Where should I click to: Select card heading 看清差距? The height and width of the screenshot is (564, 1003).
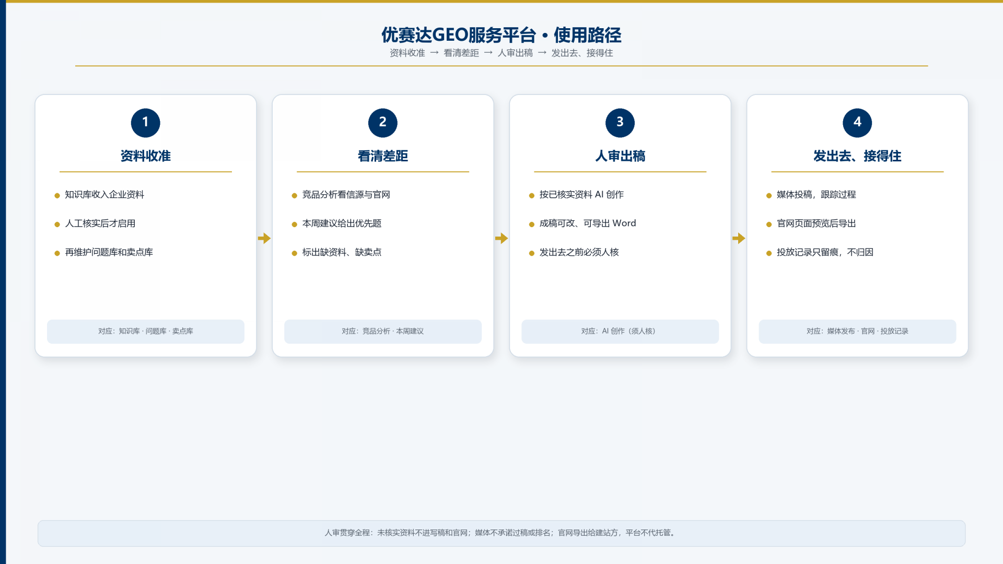[383, 156]
